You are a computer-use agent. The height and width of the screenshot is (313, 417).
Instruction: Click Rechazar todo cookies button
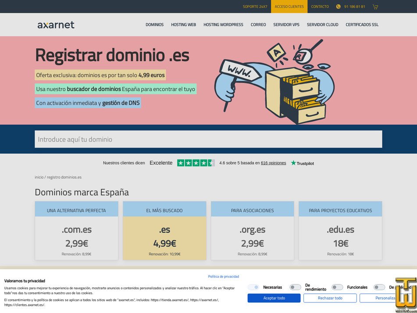(330, 298)
